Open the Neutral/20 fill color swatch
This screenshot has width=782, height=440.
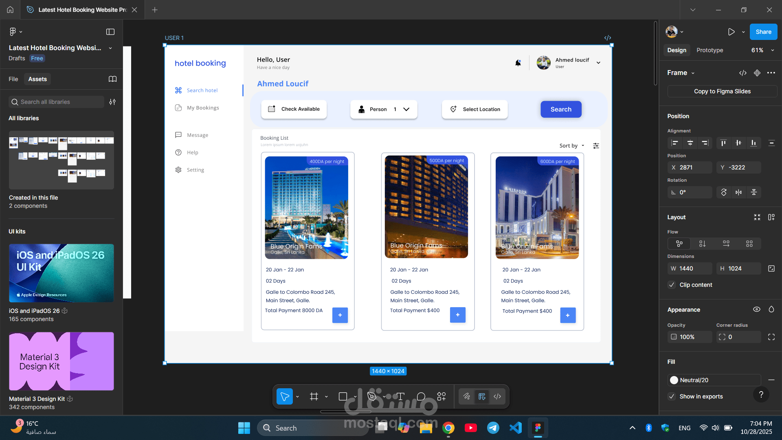(x=675, y=380)
